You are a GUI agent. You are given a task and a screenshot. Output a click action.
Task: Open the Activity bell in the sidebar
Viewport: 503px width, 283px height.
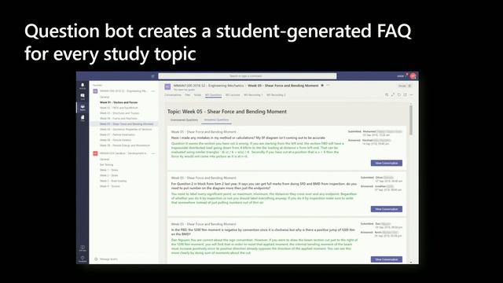tap(83, 86)
